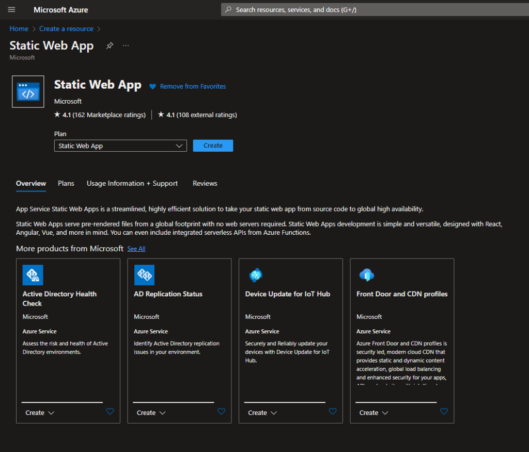Click See All Microsoft products link
This screenshot has height=452, width=529.
tap(136, 249)
